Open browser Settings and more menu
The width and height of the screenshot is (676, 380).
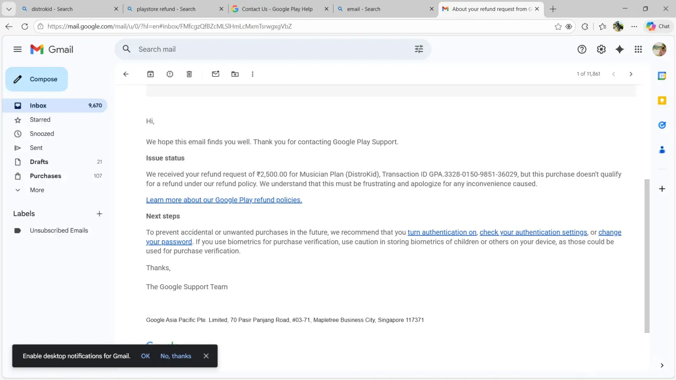(634, 26)
